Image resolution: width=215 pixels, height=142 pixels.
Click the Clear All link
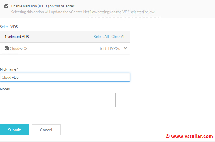(x=118, y=37)
